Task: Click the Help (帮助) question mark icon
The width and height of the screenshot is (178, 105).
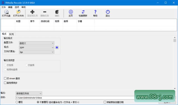Action: (95, 12)
